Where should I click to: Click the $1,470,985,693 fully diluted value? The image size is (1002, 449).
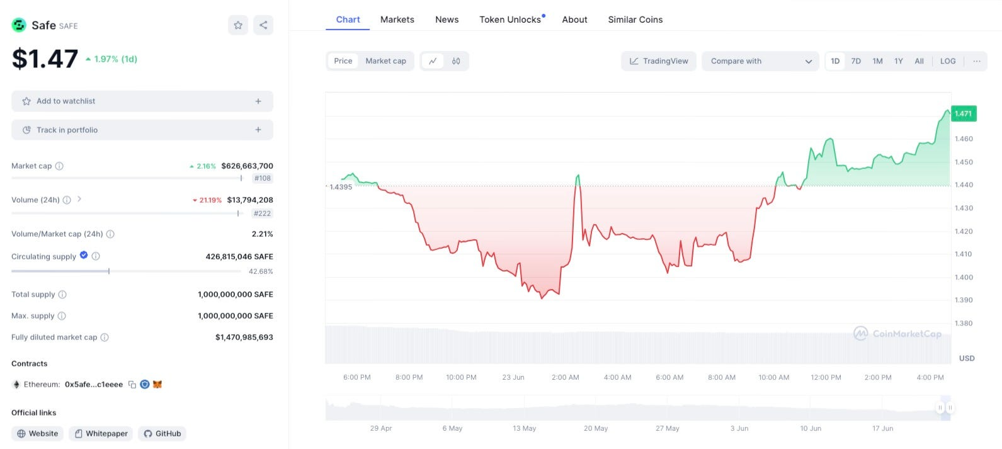click(244, 338)
